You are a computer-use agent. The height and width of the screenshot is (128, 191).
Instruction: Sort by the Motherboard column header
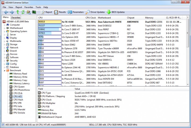[x=111, y=18]
